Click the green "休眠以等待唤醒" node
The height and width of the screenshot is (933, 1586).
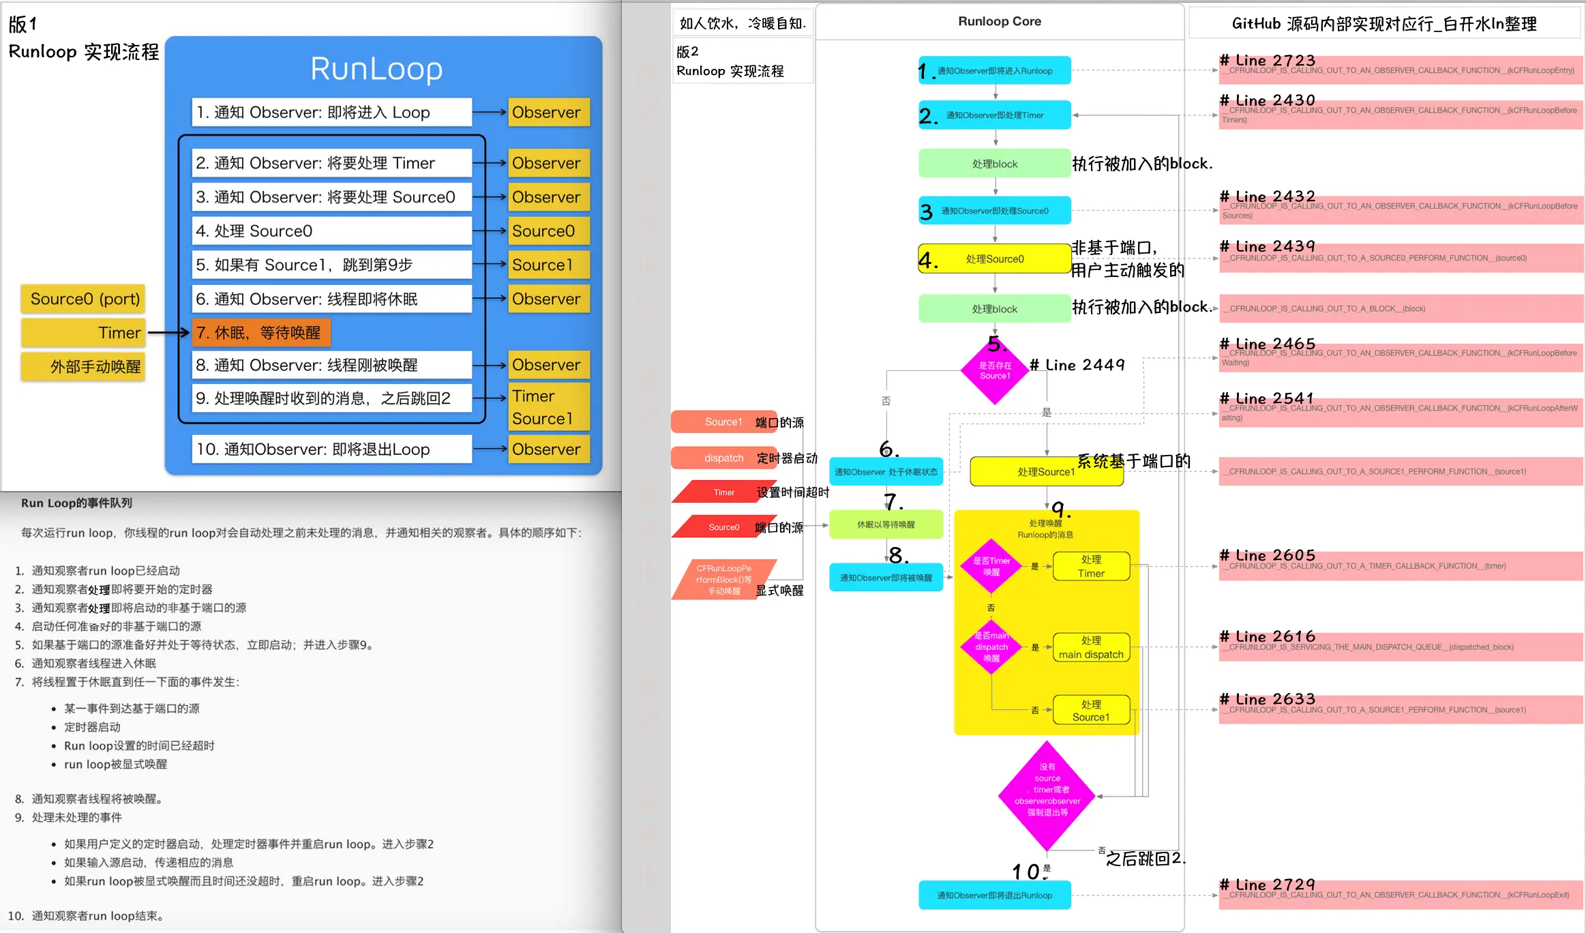[x=886, y=524]
